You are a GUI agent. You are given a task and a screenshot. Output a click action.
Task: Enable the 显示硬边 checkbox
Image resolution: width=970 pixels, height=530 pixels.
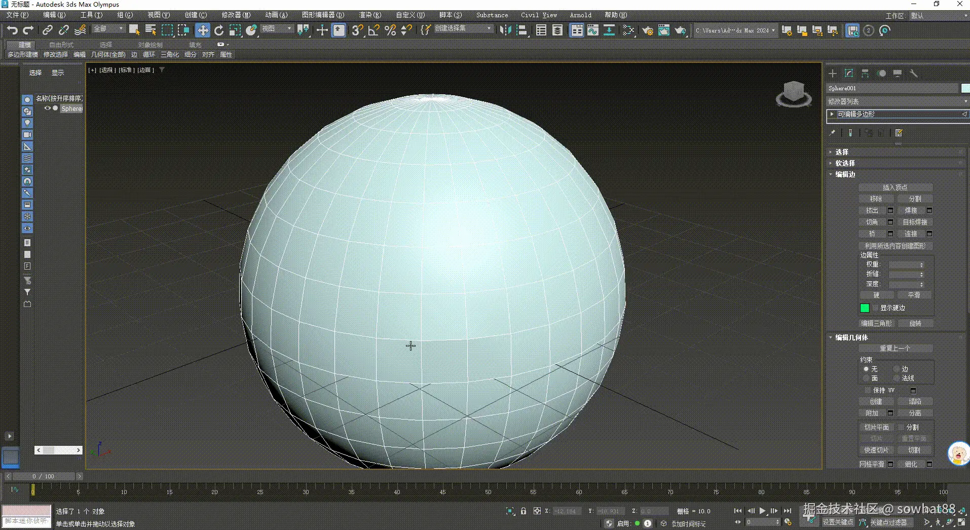coord(875,308)
